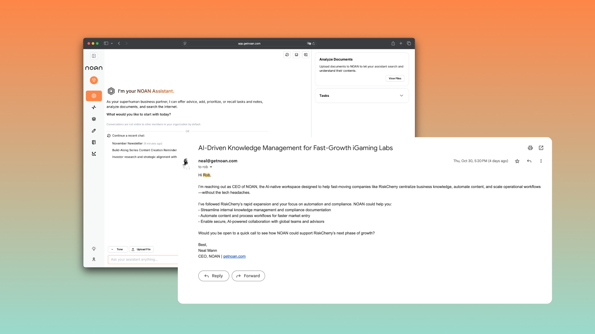Star the email from neal@getnoan.com
Screen dimensions: 595x334
[517, 161]
